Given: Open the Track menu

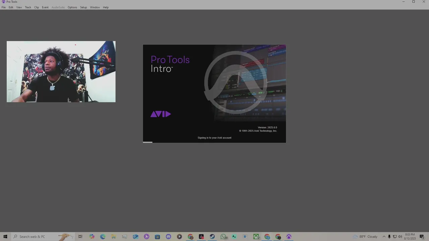Looking at the screenshot, I should tap(28, 7).
